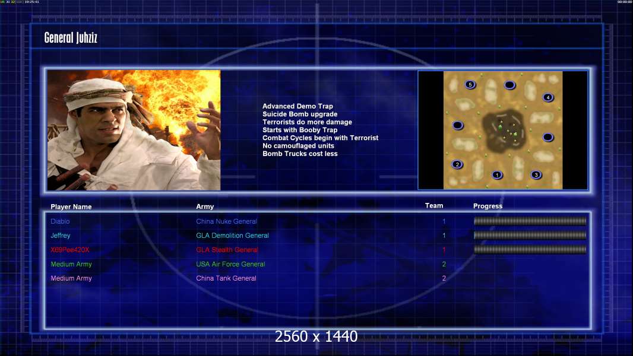The width and height of the screenshot is (633, 356).
Task: Click the team number in Jeffrey's row
Action: (444, 236)
